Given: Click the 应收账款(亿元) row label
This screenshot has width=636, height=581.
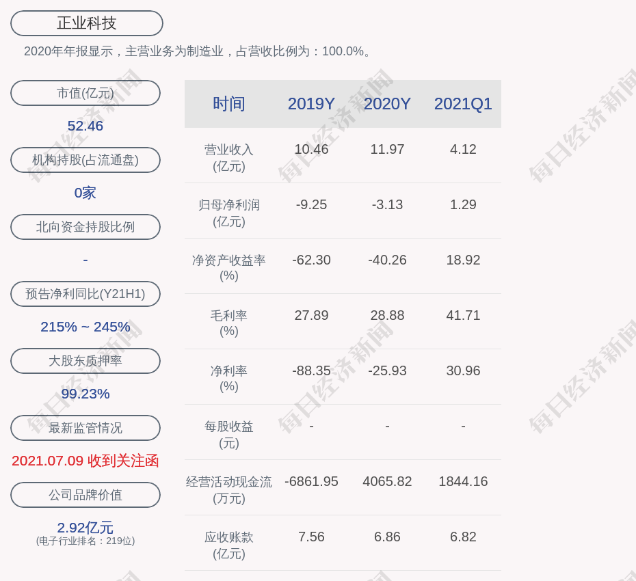Looking at the screenshot, I should click(x=229, y=545).
